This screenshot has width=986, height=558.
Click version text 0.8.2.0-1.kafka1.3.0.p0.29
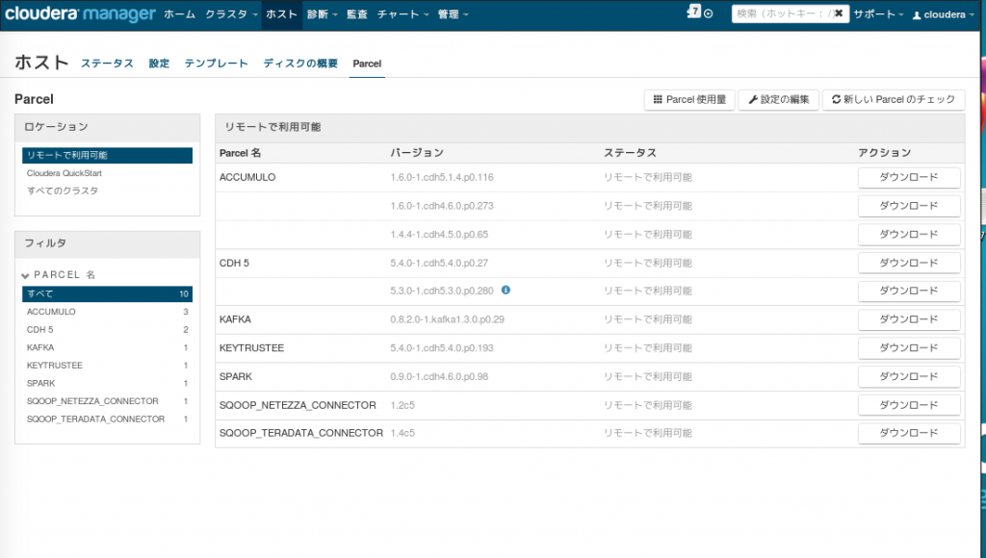coord(447,319)
